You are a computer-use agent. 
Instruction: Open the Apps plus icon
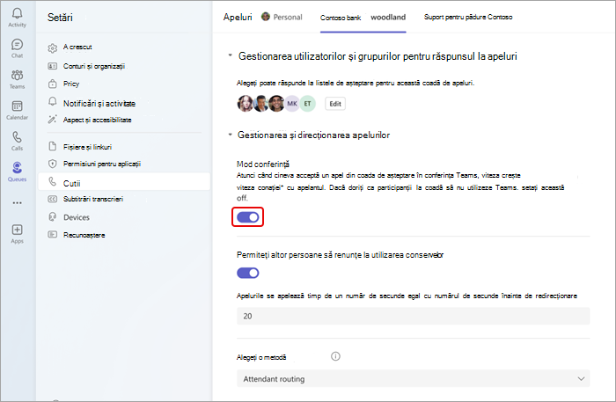pos(18,230)
